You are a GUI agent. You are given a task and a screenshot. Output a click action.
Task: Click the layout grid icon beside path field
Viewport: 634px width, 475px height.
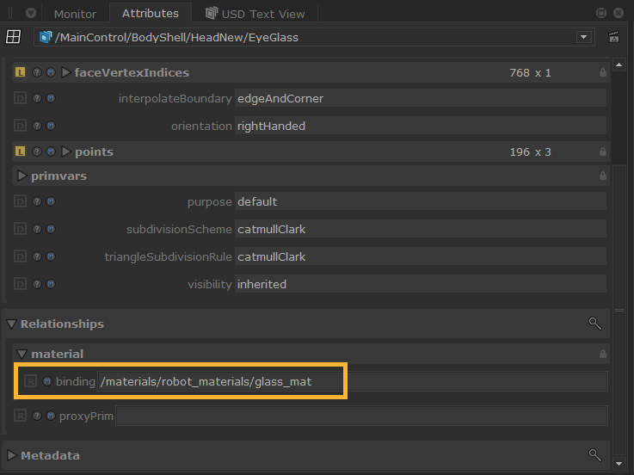[x=13, y=37]
